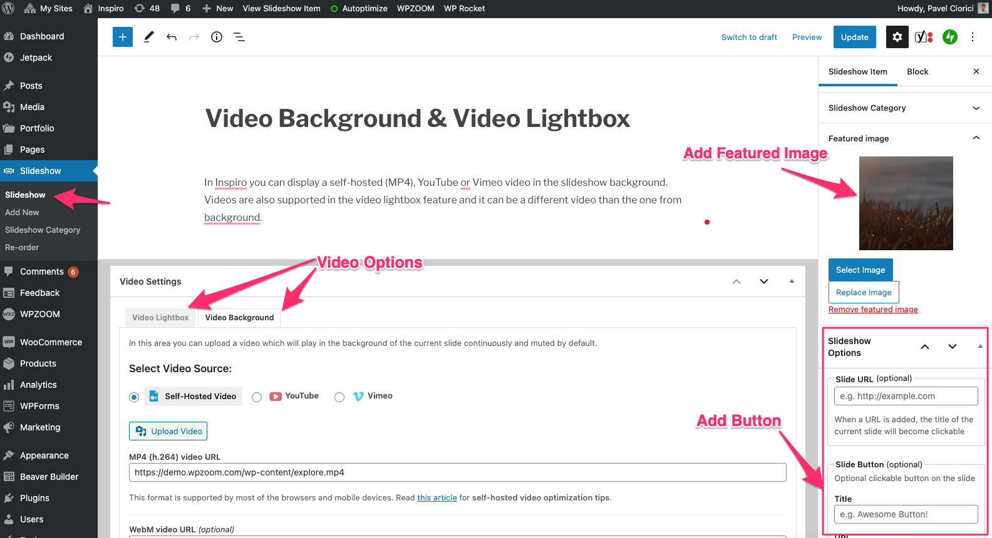Click the featured image thumbnail

coord(906,203)
